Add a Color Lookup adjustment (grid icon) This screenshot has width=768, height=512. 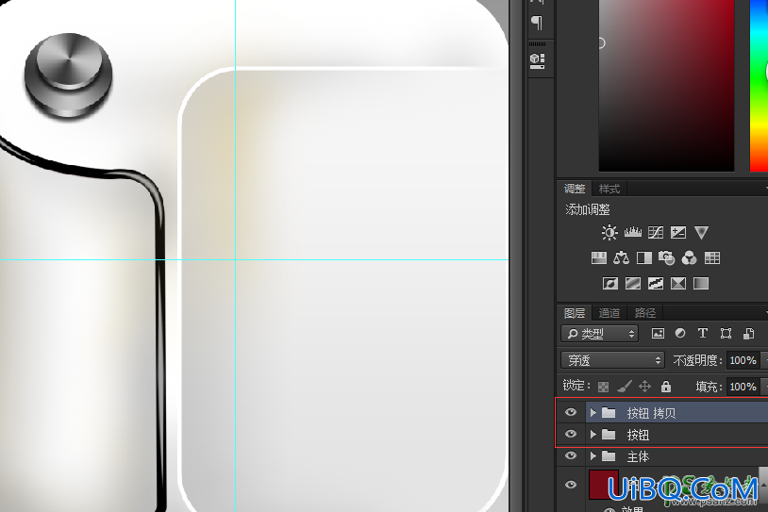[x=712, y=257]
